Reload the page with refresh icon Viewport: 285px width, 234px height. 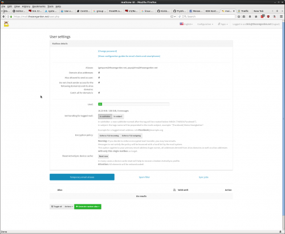180,17
